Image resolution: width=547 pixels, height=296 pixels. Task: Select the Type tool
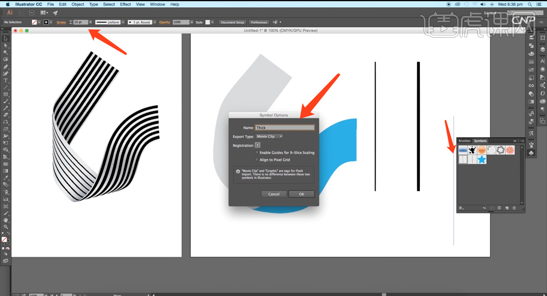point(6,80)
